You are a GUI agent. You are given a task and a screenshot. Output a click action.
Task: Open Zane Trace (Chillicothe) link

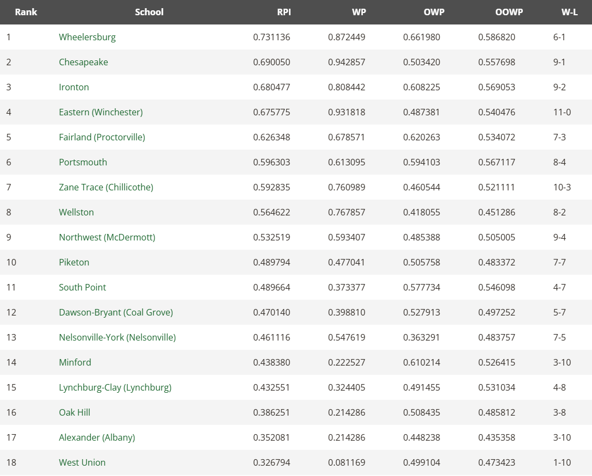pos(106,187)
